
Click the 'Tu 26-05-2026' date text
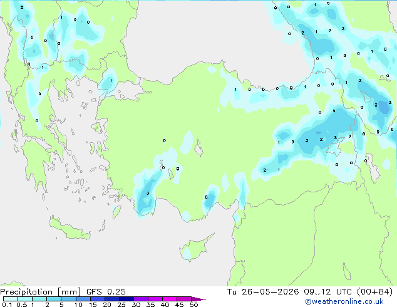pos(263,292)
